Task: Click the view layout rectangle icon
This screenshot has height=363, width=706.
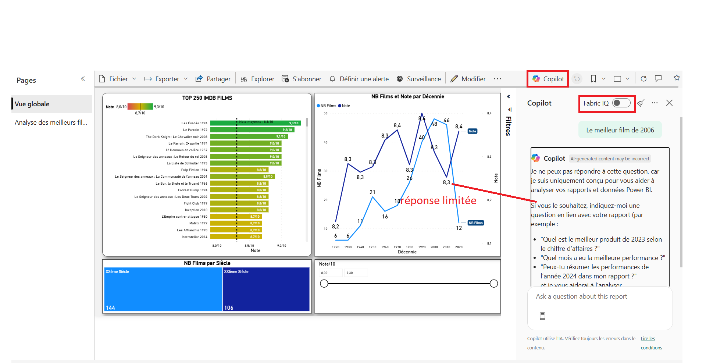Action: pos(617,79)
